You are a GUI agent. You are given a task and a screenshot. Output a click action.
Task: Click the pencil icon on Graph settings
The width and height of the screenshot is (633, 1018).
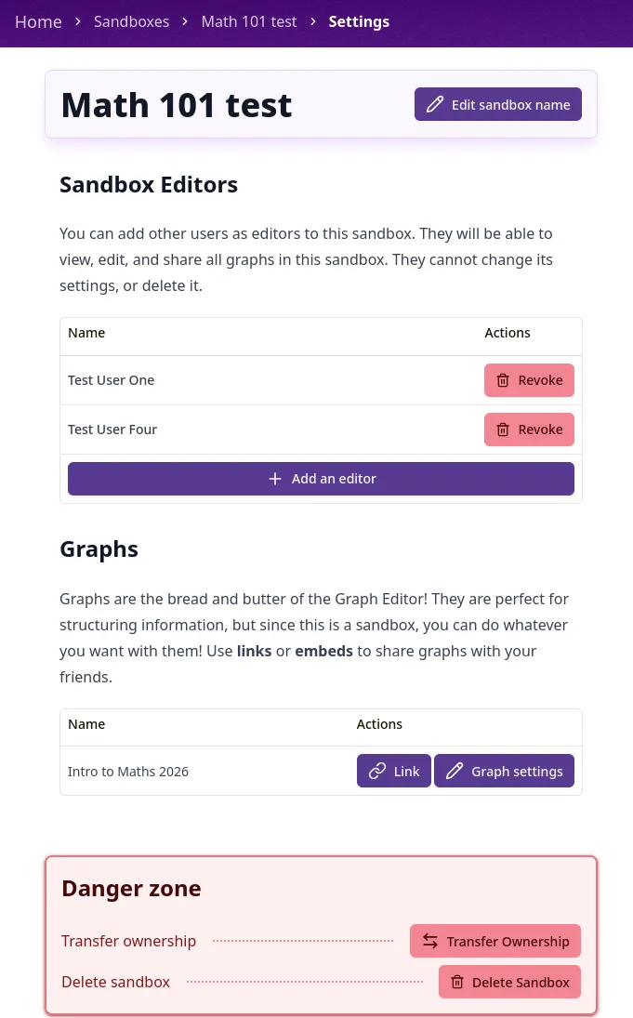pyautogui.click(x=455, y=772)
